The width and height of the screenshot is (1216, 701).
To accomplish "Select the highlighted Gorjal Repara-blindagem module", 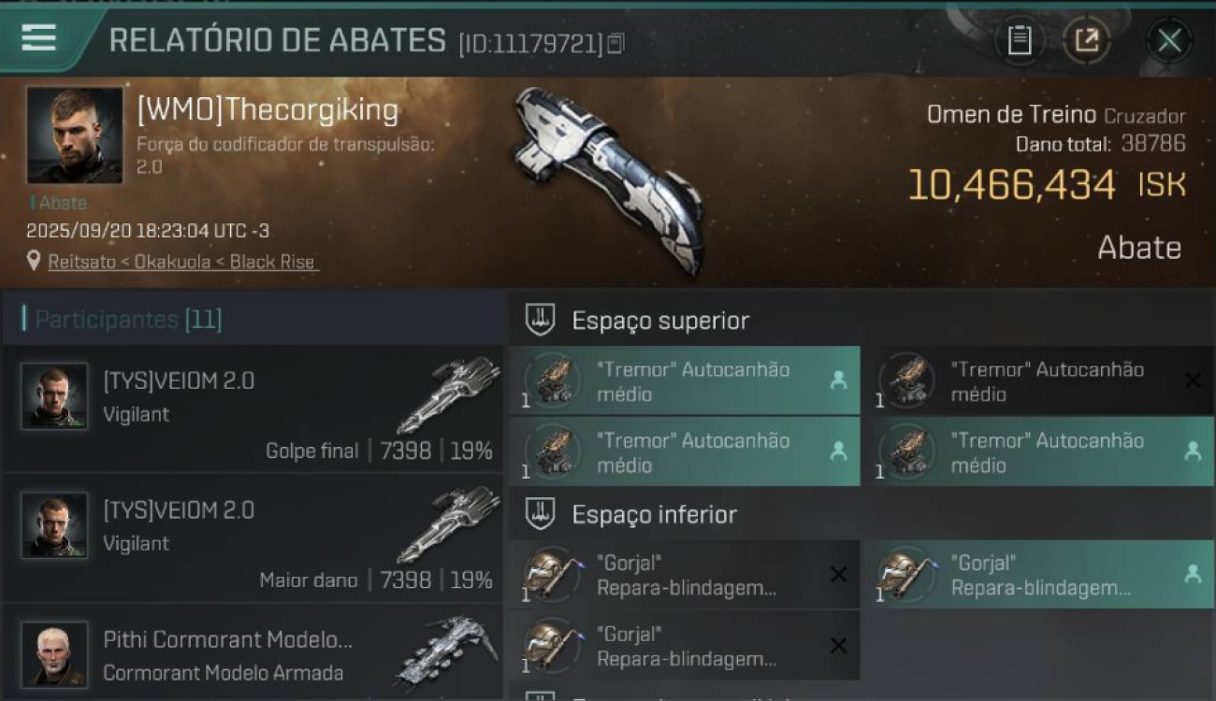I will [1038, 574].
